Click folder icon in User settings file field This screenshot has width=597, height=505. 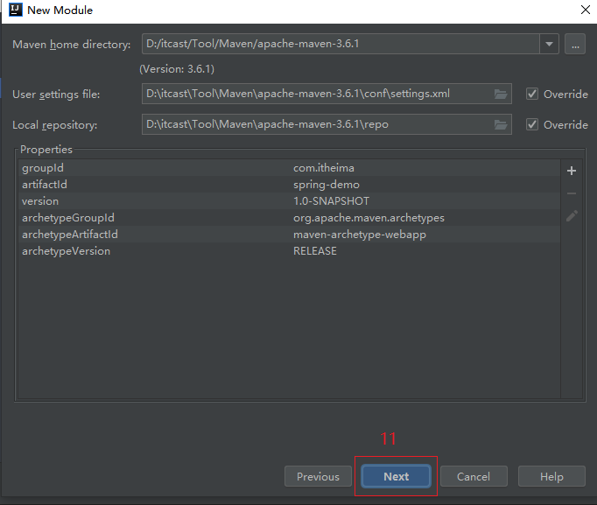click(501, 94)
